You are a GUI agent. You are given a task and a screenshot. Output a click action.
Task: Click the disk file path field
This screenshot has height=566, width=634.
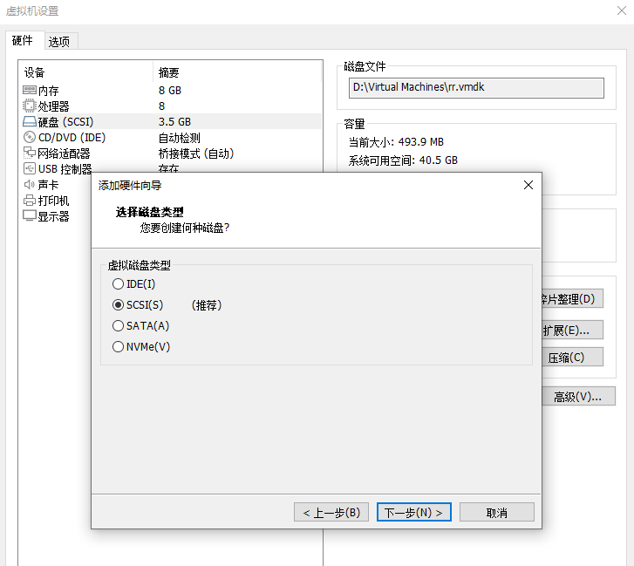(477, 88)
